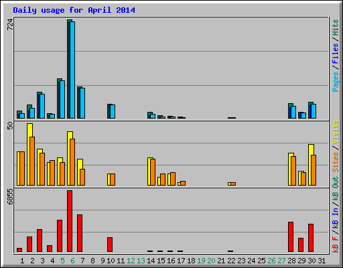Click the "Daily usage for April 2014" title
Viewport: 343px width, 268px height.
pos(74,10)
